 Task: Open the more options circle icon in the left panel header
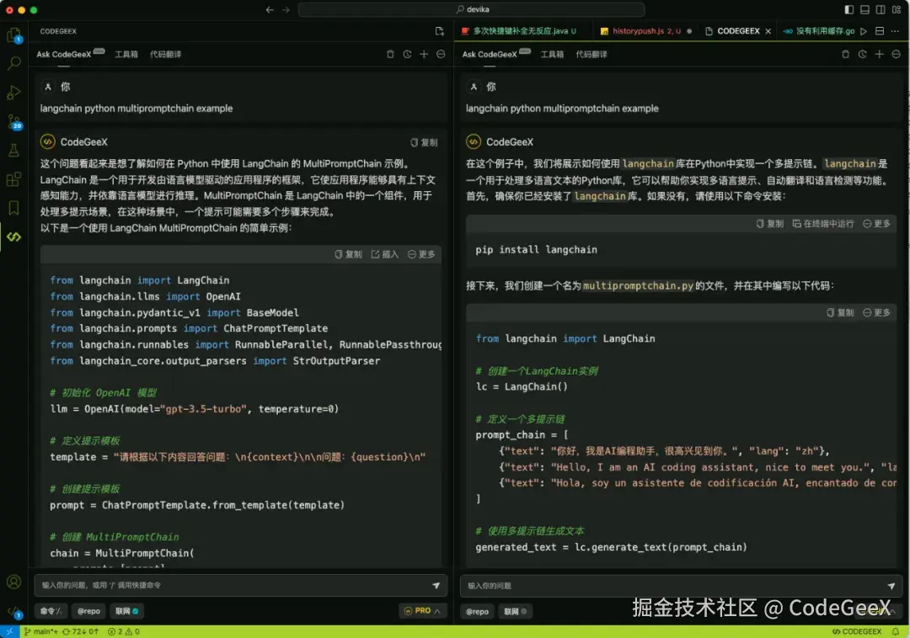point(441,54)
